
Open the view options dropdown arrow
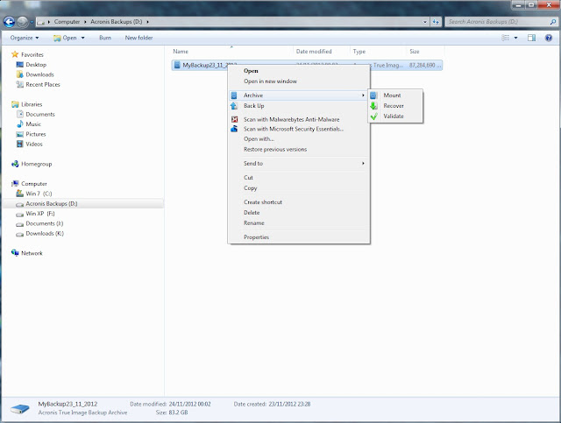[515, 38]
